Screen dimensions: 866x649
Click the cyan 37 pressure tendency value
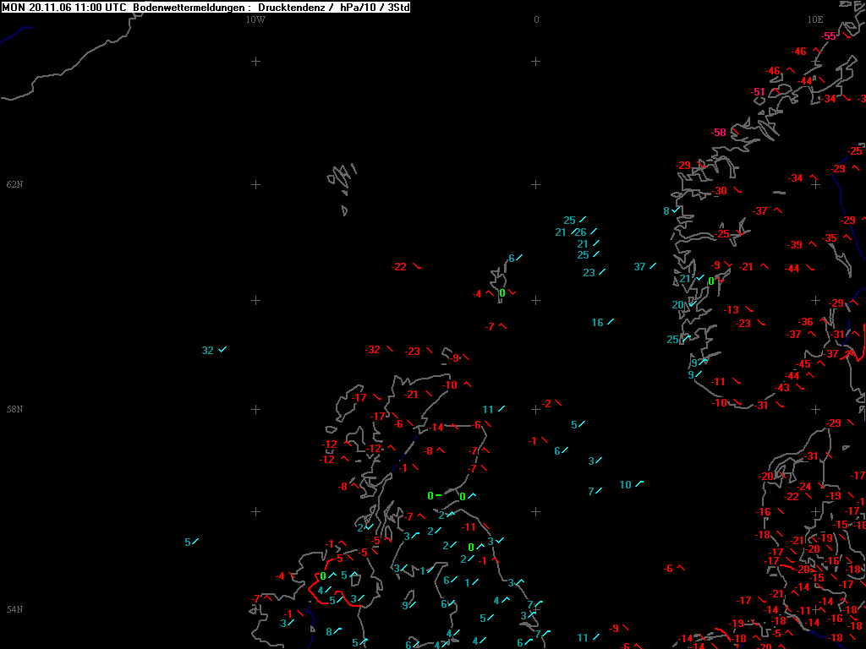click(x=640, y=267)
